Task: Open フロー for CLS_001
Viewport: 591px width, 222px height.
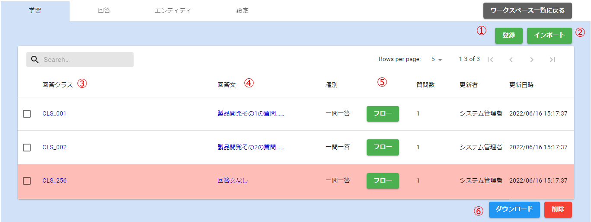Action: (383, 114)
